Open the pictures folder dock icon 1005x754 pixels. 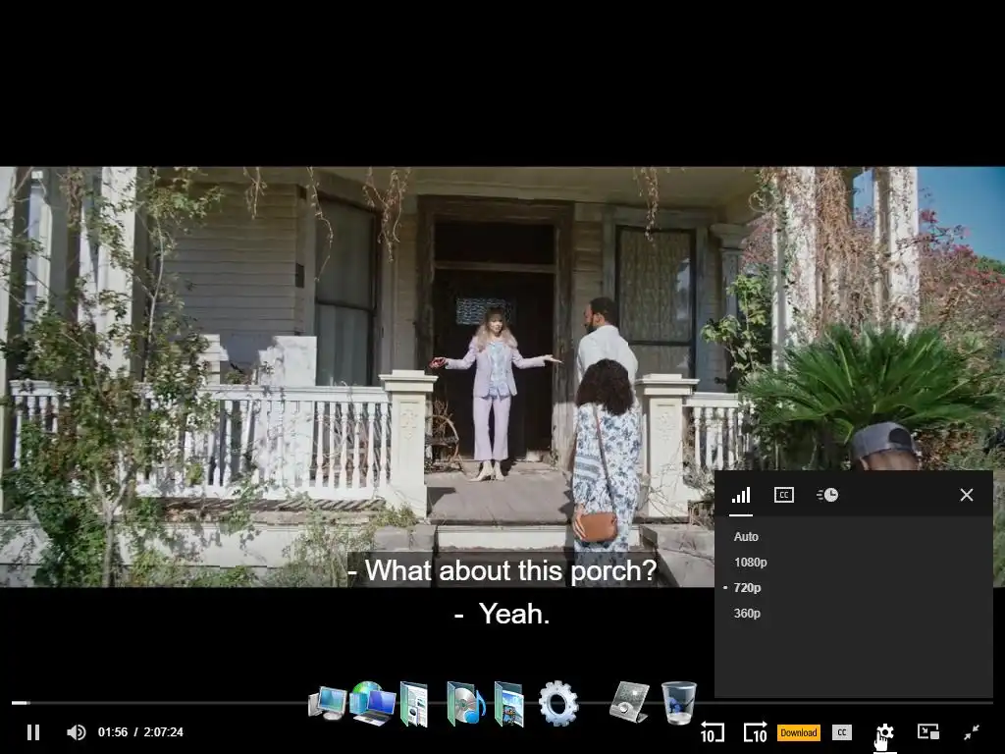coord(509,704)
